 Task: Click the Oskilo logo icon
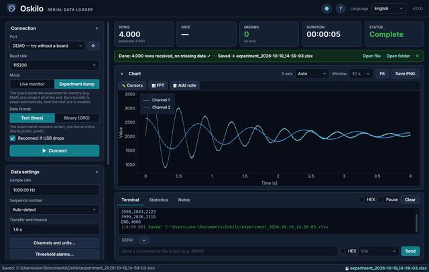pyautogui.click(x=11, y=8)
